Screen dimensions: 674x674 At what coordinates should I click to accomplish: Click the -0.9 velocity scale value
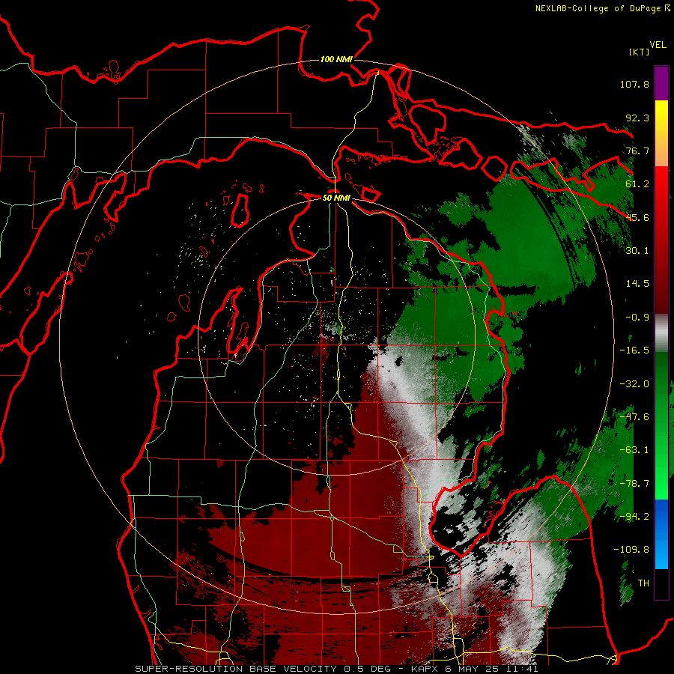(637, 318)
